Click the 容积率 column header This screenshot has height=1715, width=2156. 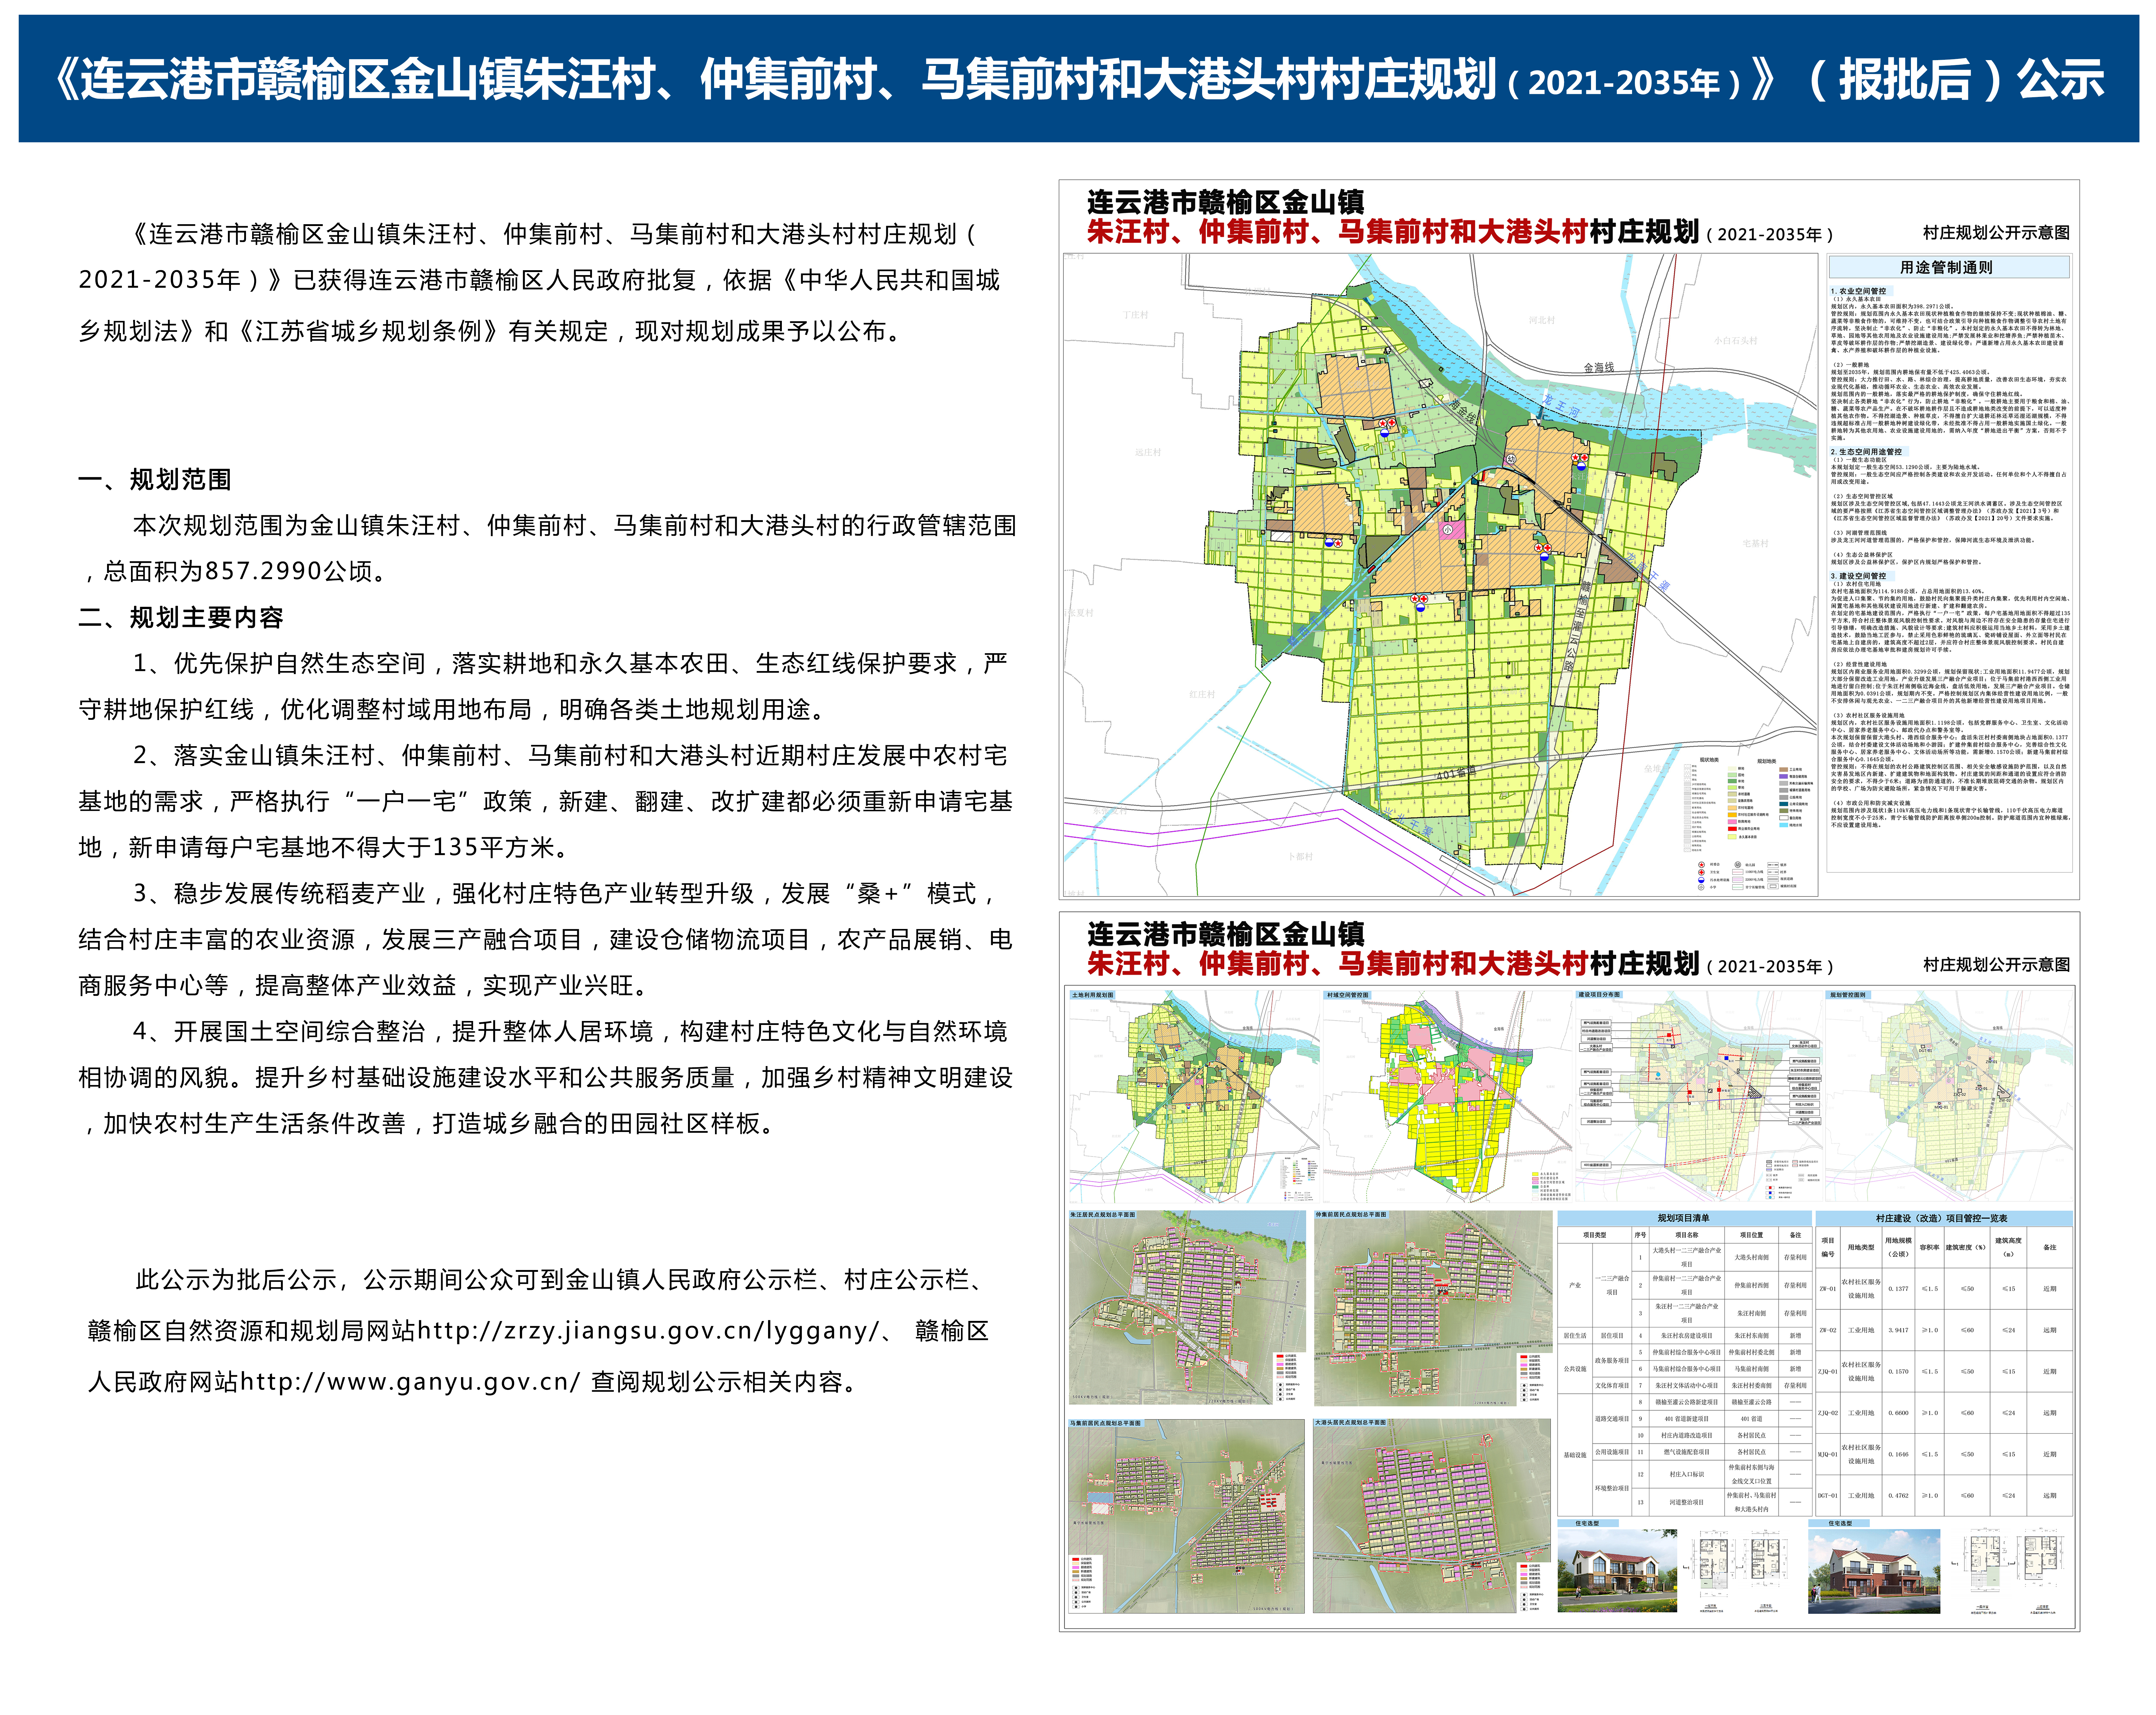tap(1930, 1247)
